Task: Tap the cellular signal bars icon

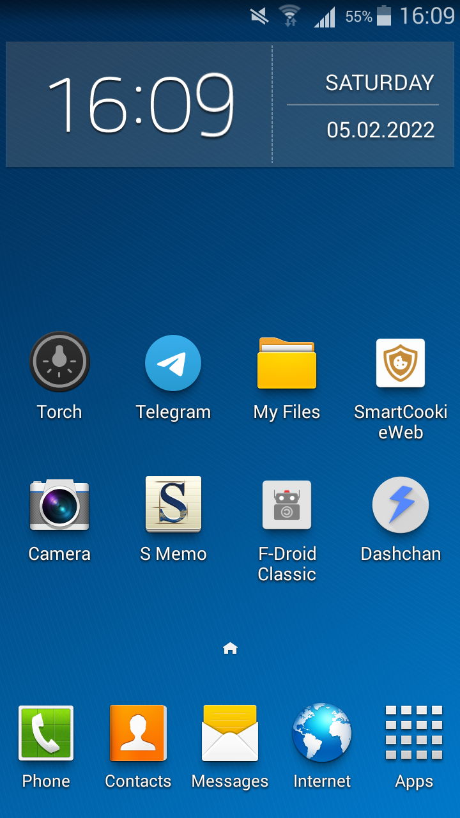Action: [325, 17]
